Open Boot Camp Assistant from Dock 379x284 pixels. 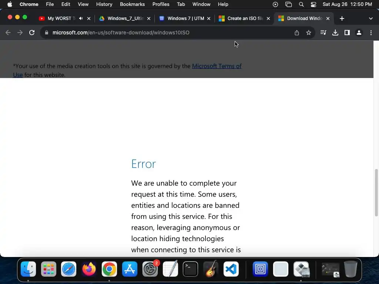click(x=301, y=269)
